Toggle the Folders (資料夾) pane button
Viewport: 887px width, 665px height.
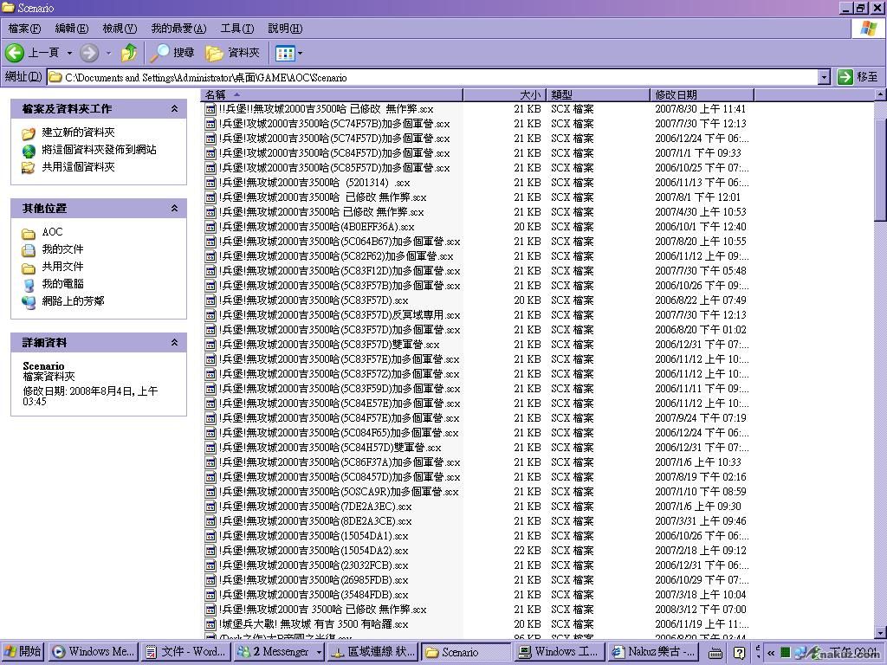point(232,53)
